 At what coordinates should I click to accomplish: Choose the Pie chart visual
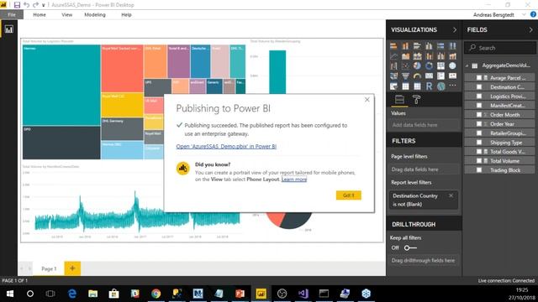(x=417, y=65)
